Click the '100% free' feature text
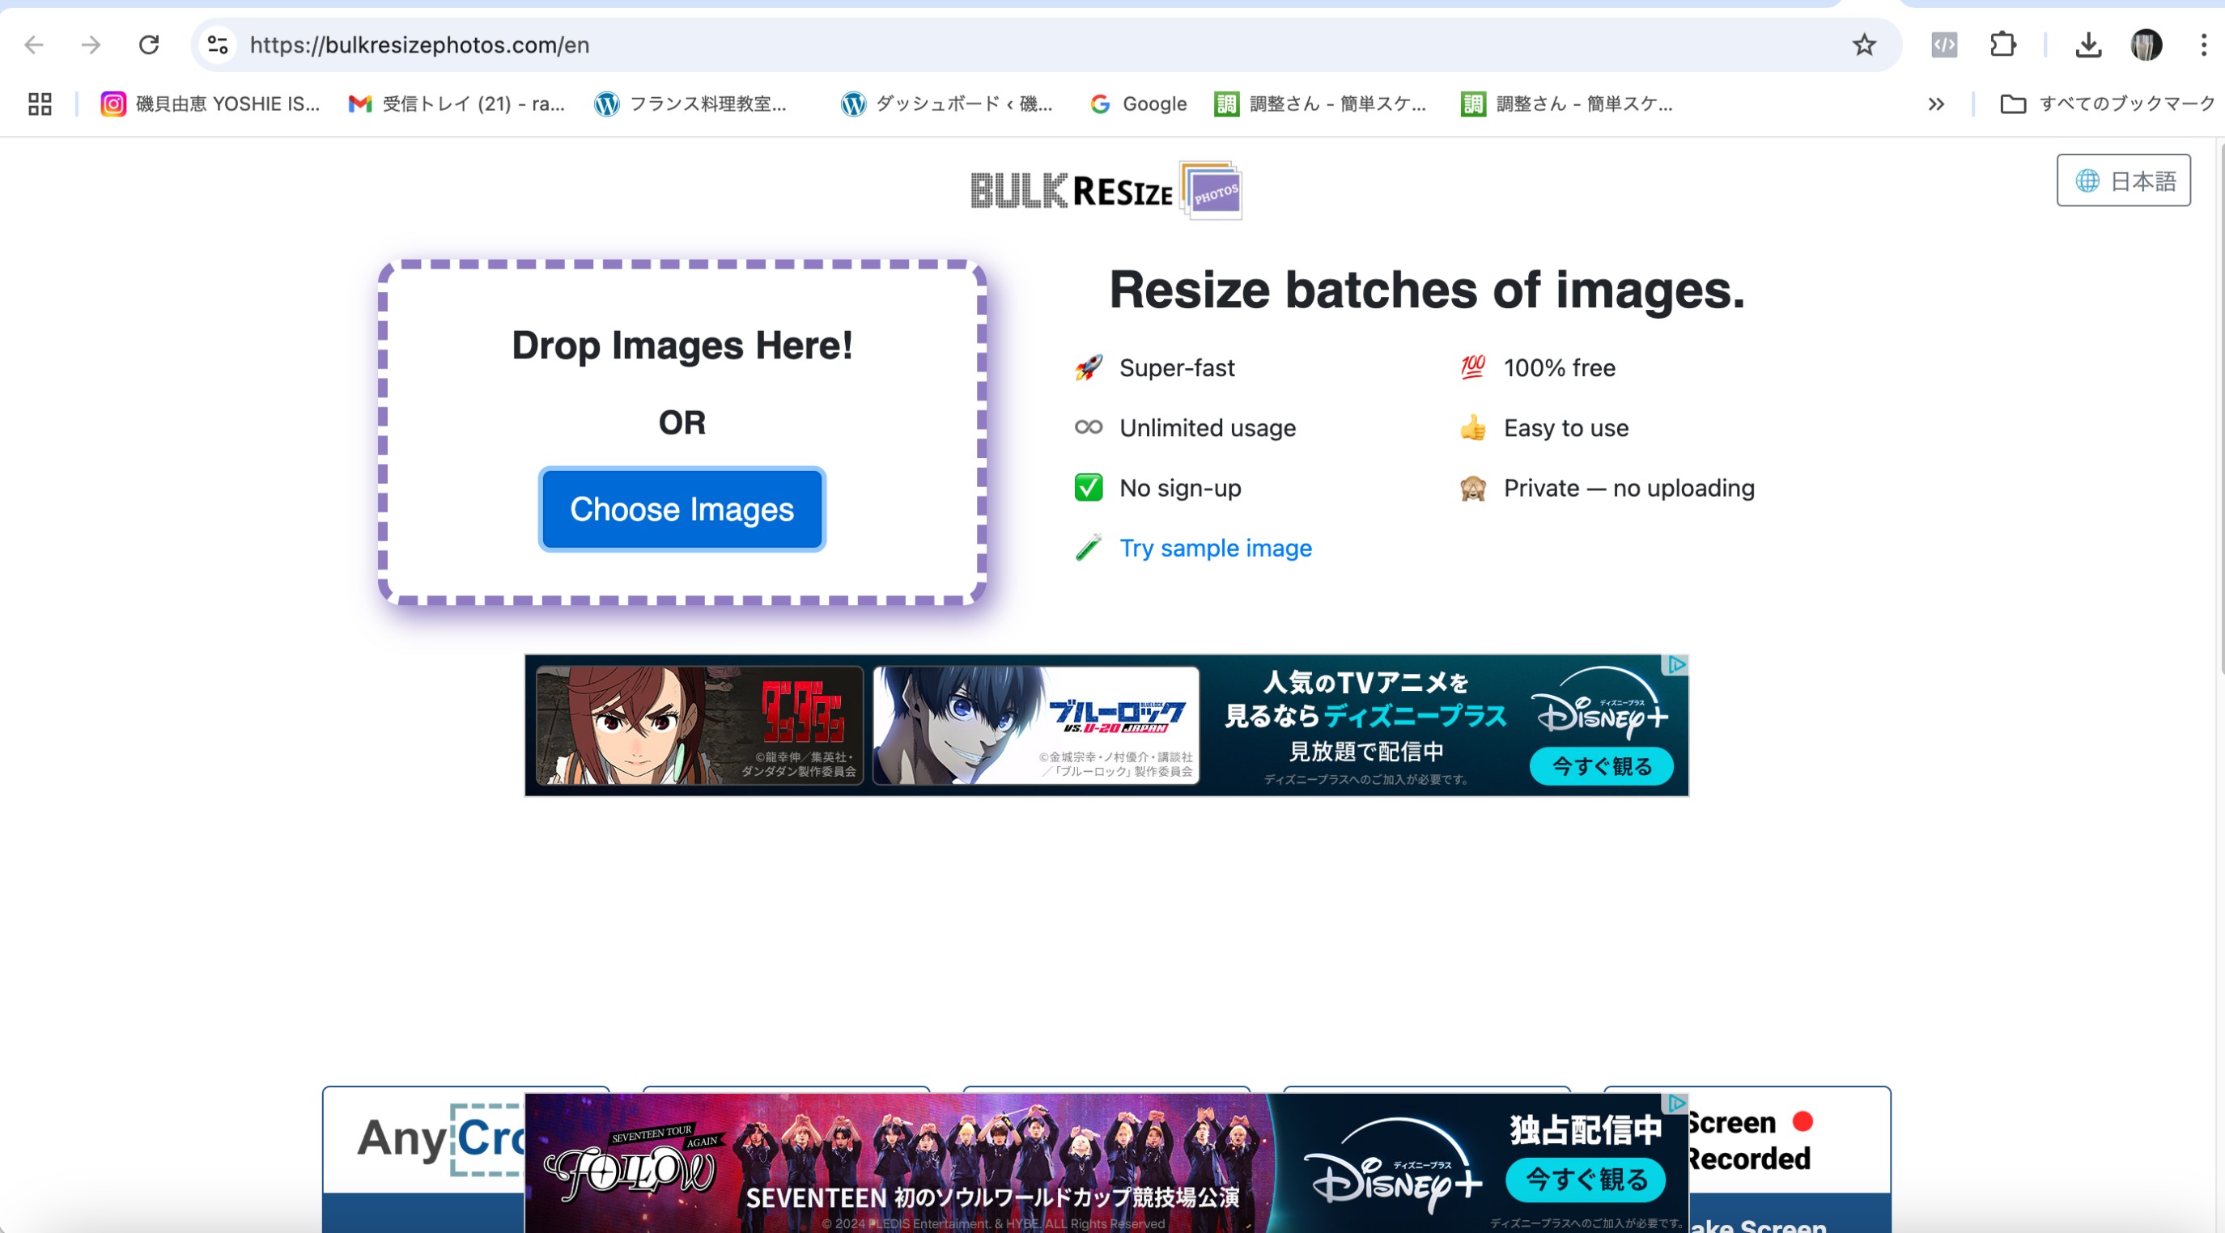The width and height of the screenshot is (2225, 1233). pyautogui.click(x=1559, y=368)
